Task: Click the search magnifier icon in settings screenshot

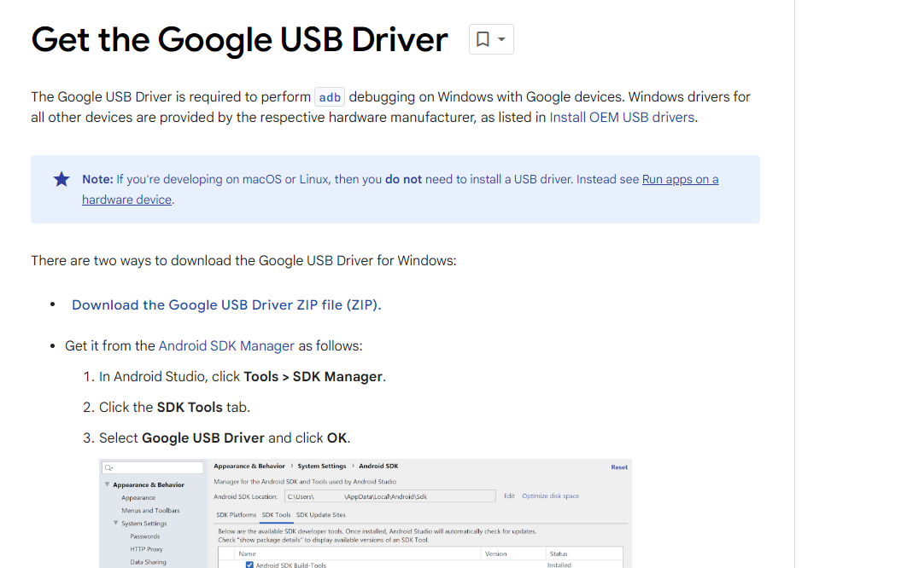Action: pos(108,467)
